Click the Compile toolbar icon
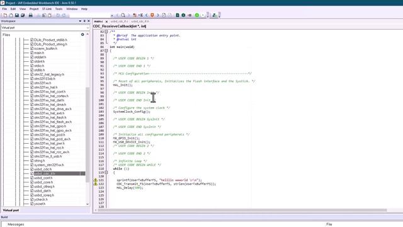 point(178,15)
